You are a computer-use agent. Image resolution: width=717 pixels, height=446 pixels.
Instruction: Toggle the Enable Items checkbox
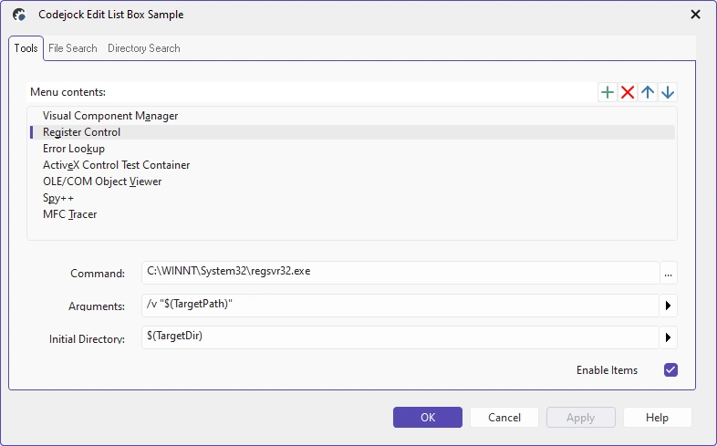tap(670, 369)
